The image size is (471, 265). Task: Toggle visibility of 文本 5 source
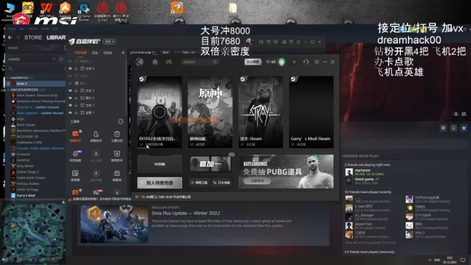click(70, 68)
